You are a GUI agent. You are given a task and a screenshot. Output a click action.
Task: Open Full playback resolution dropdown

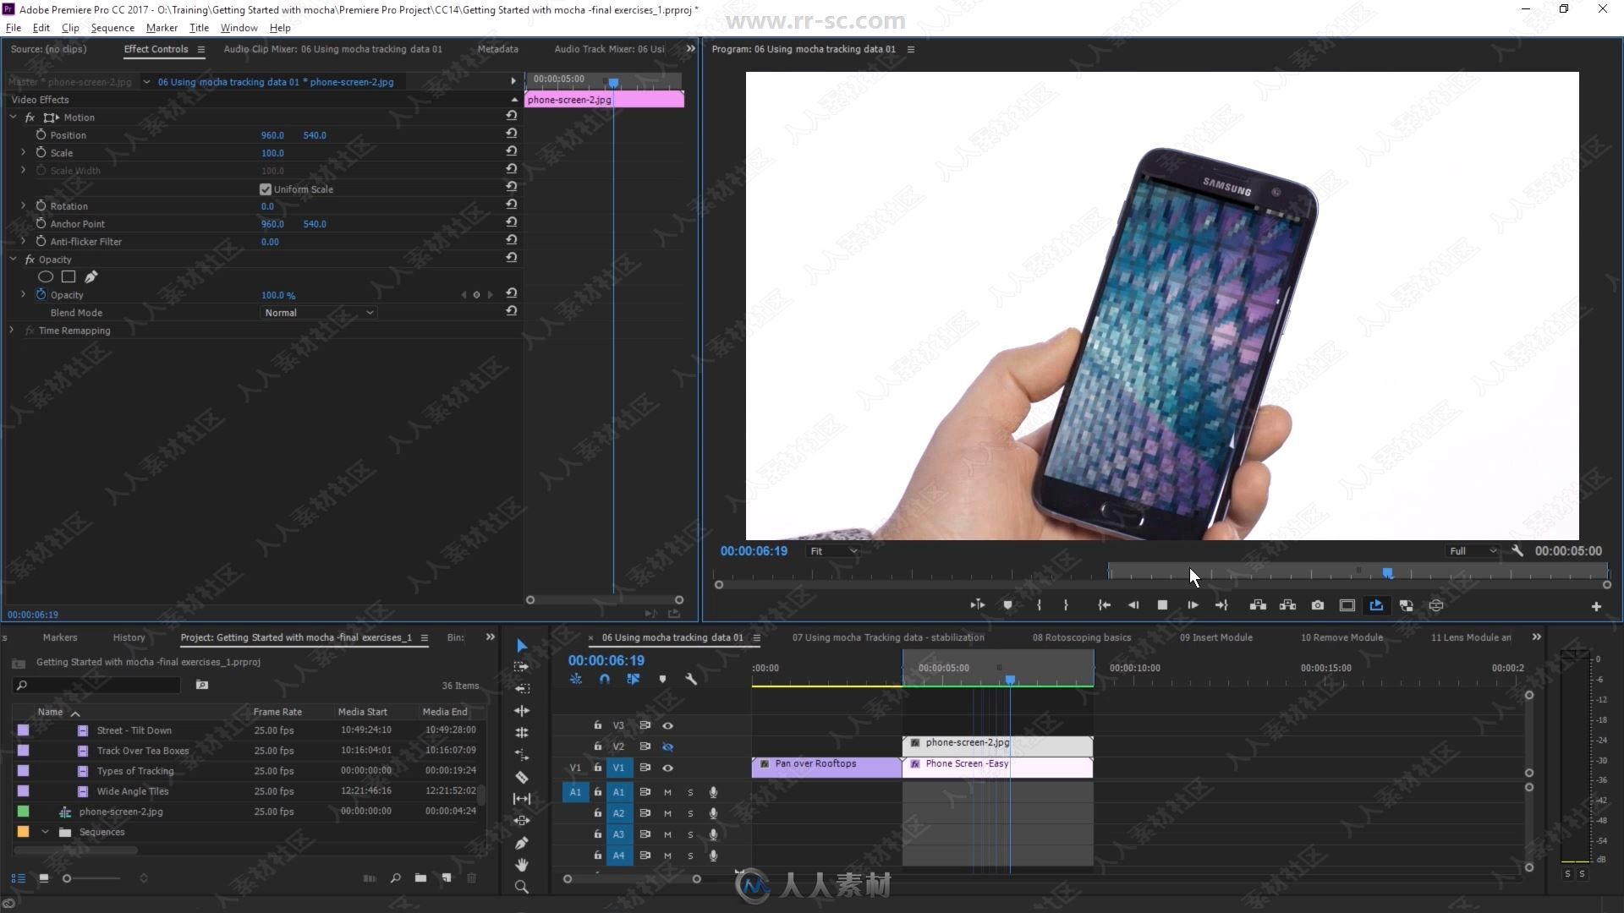[1473, 551]
